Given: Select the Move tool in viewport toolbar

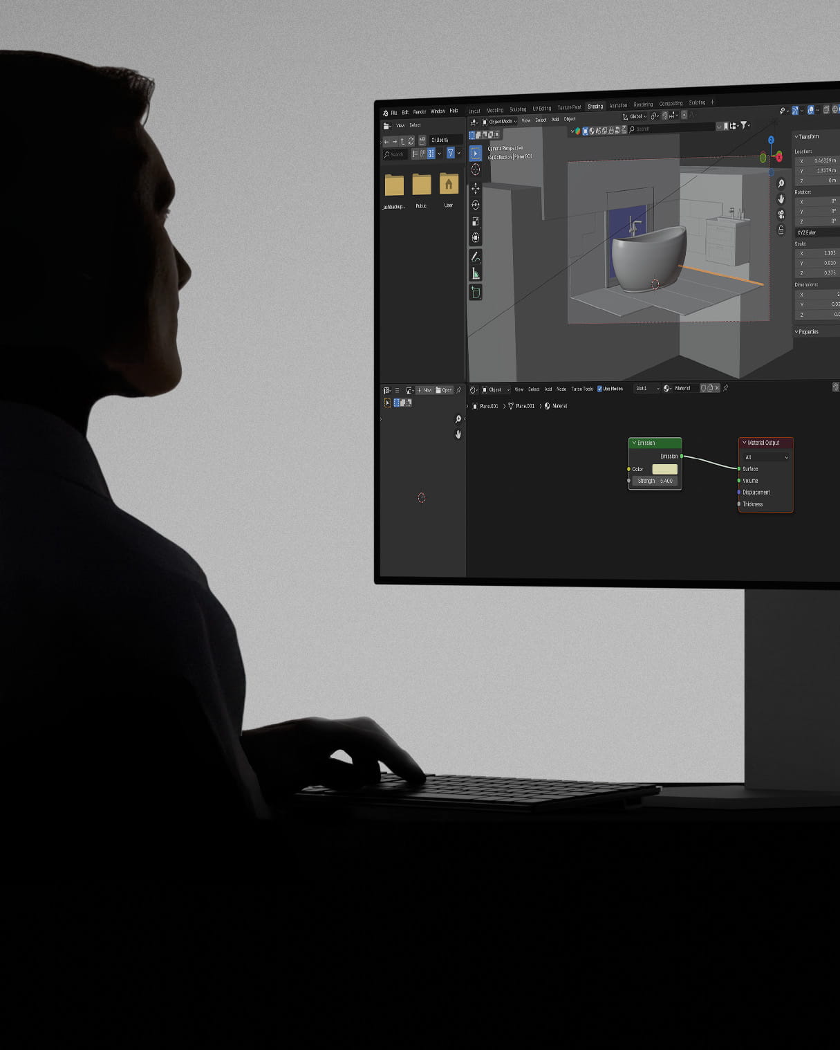Looking at the screenshot, I should pos(476,188).
